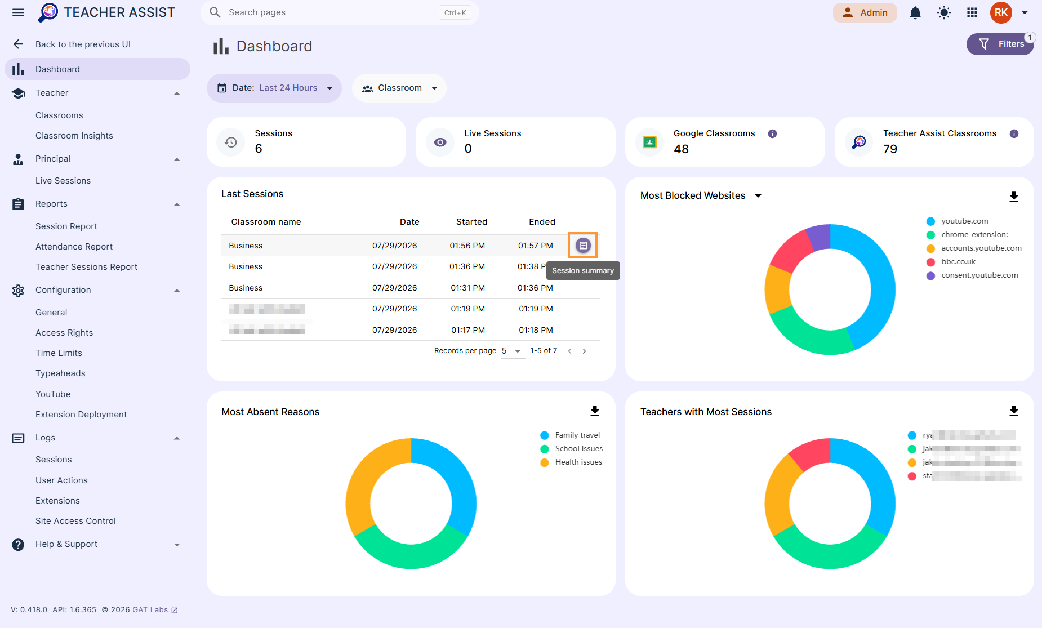
Task: Click the notifications bell icon
Action: 915,12
